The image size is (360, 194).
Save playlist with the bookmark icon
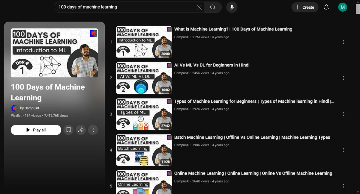pyautogui.click(x=69, y=130)
